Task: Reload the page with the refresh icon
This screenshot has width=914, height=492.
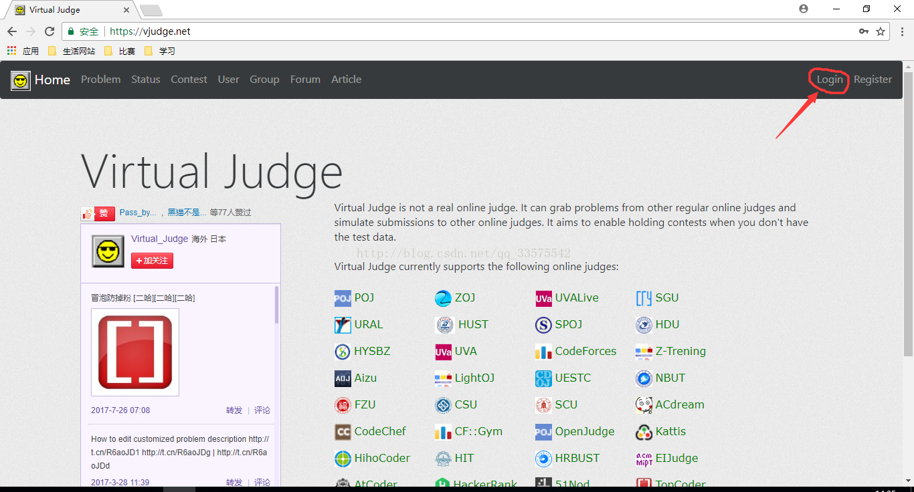Action: pyautogui.click(x=50, y=31)
